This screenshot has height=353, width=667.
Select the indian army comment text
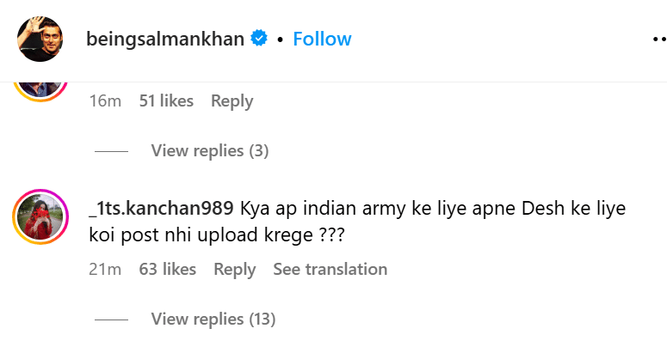coord(357,222)
